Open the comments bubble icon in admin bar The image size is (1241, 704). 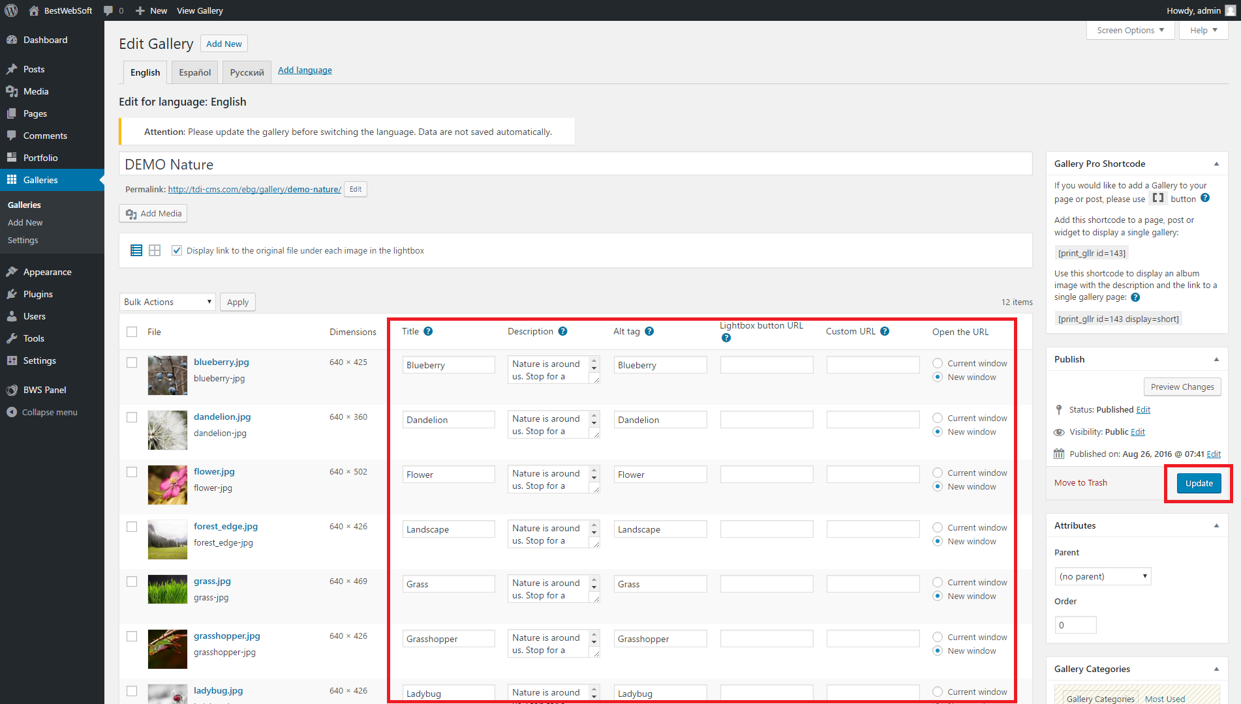tap(108, 10)
